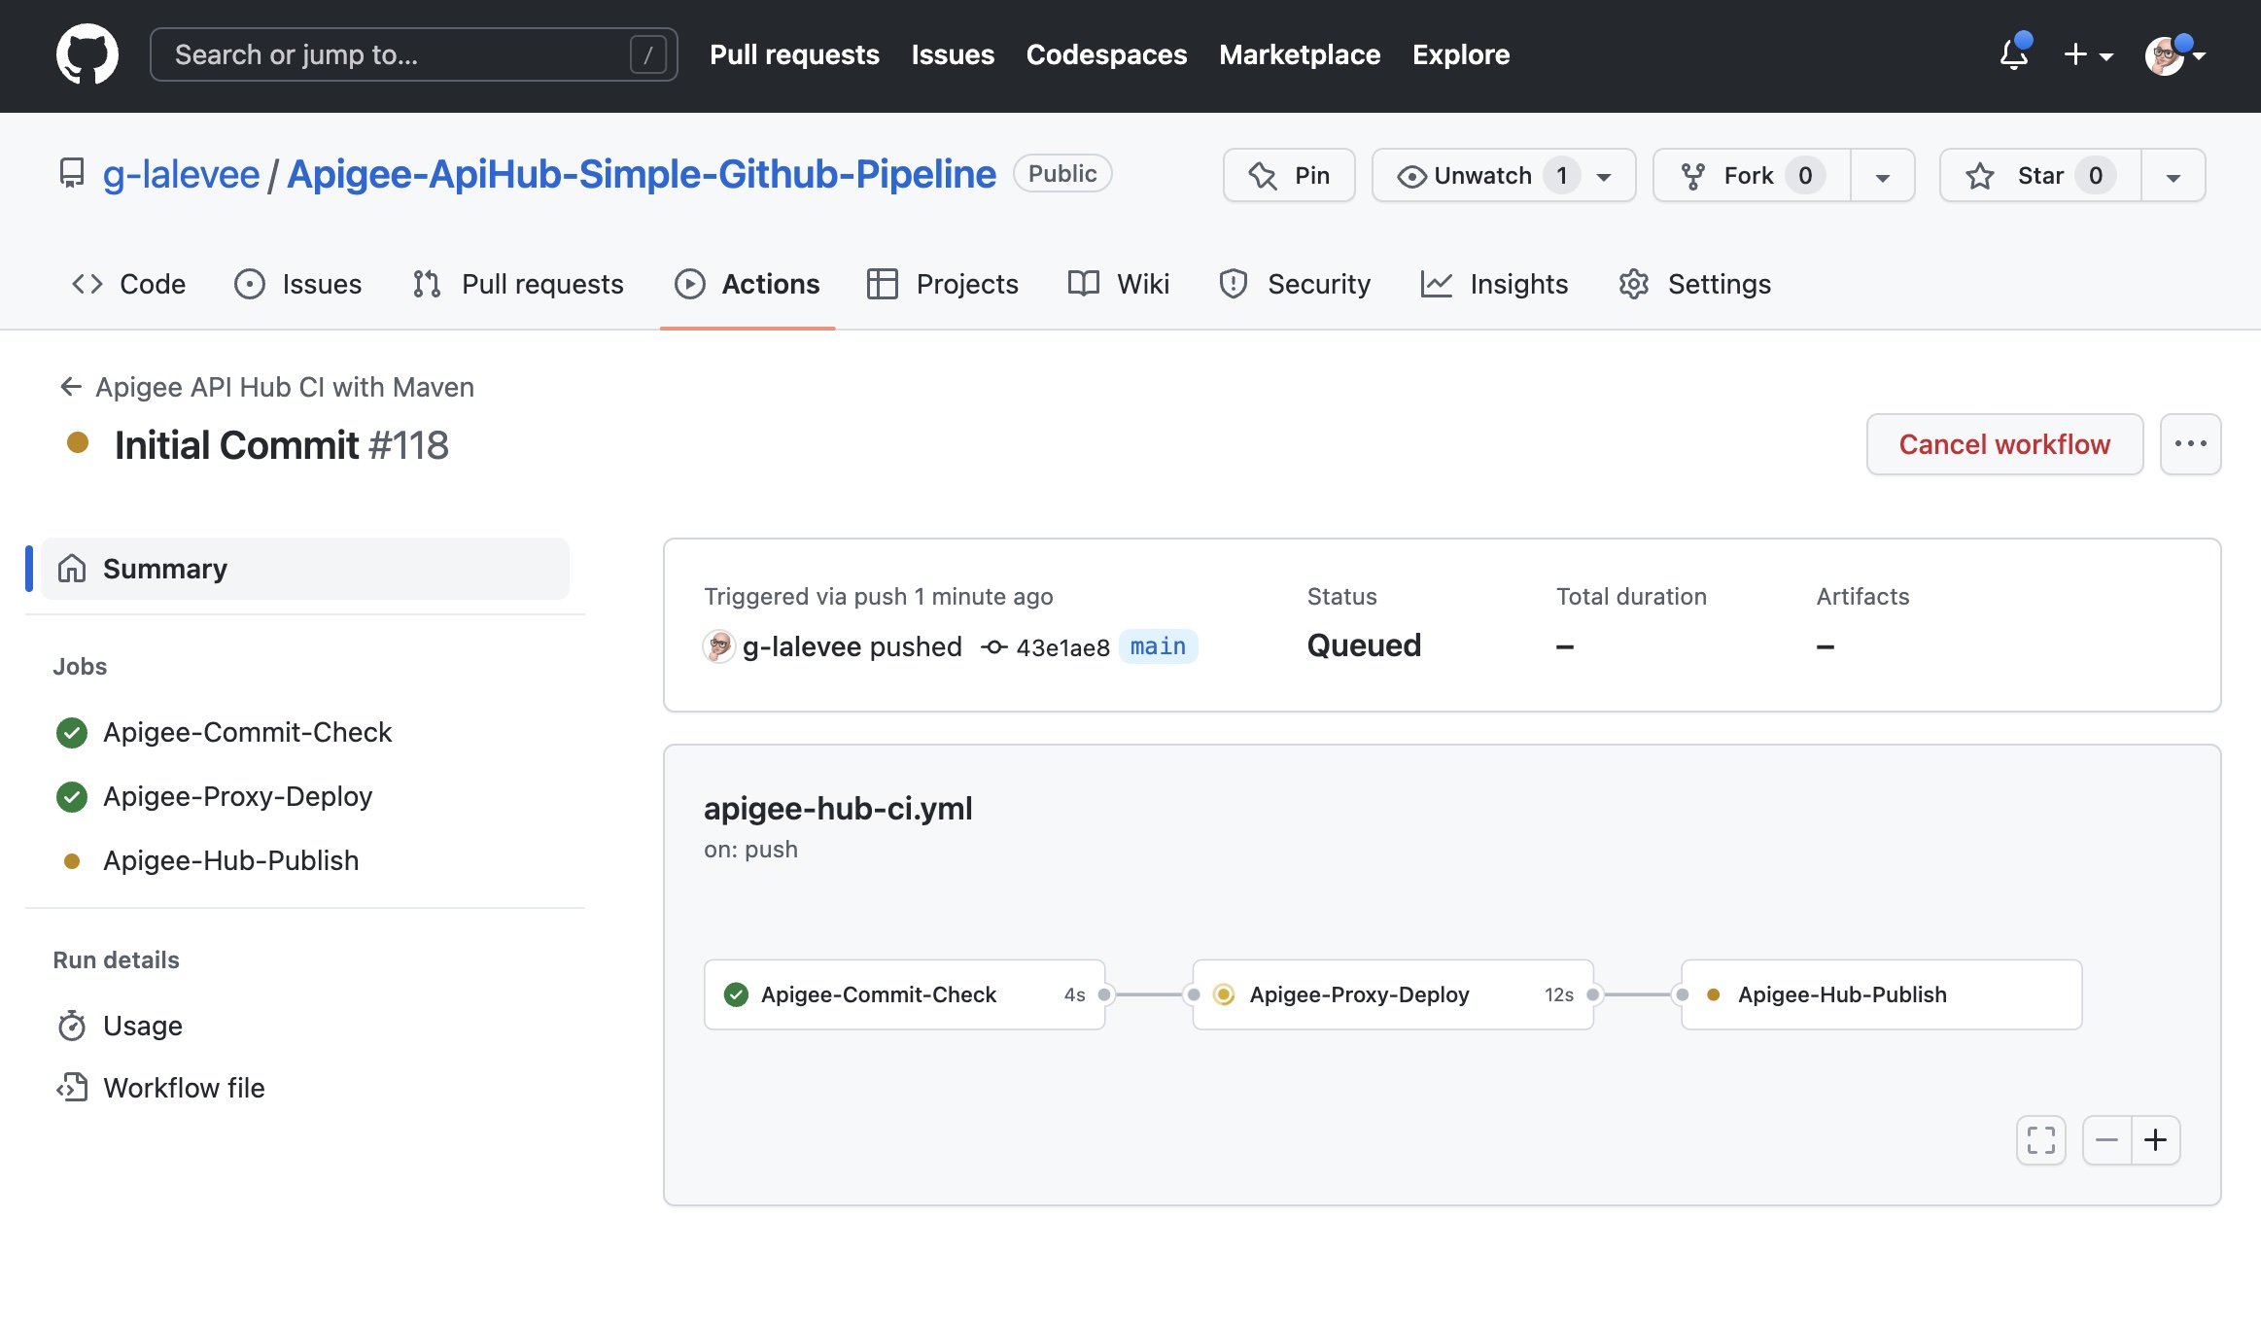Expand the Fork dropdown arrow
2261x1324 pixels.
pos(1882,177)
